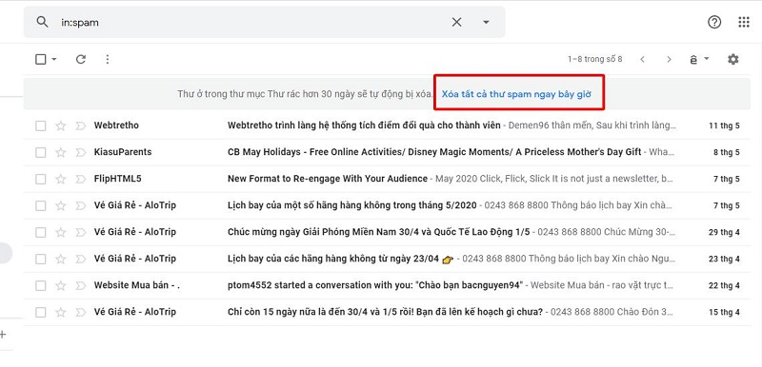The image size is (762, 367).
Task: Mark the FlipHTML5 email as important
Action: (x=80, y=180)
